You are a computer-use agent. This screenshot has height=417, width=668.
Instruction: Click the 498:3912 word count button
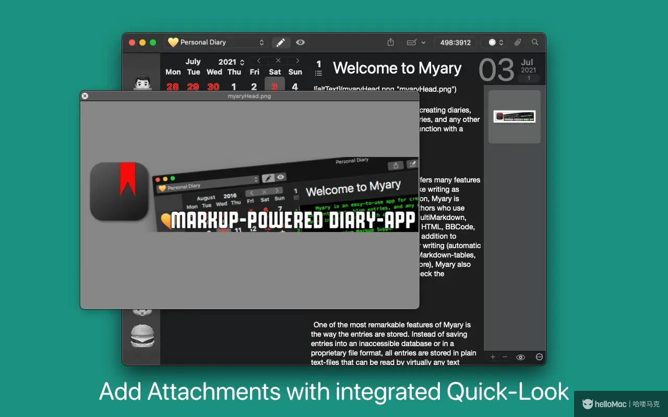455,43
